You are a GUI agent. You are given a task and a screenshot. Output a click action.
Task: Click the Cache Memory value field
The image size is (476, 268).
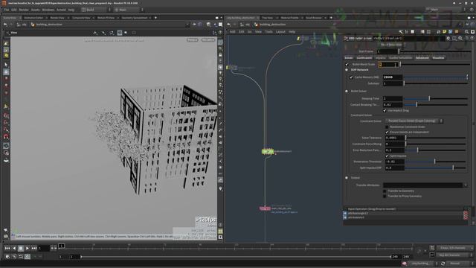pos(393,77)
